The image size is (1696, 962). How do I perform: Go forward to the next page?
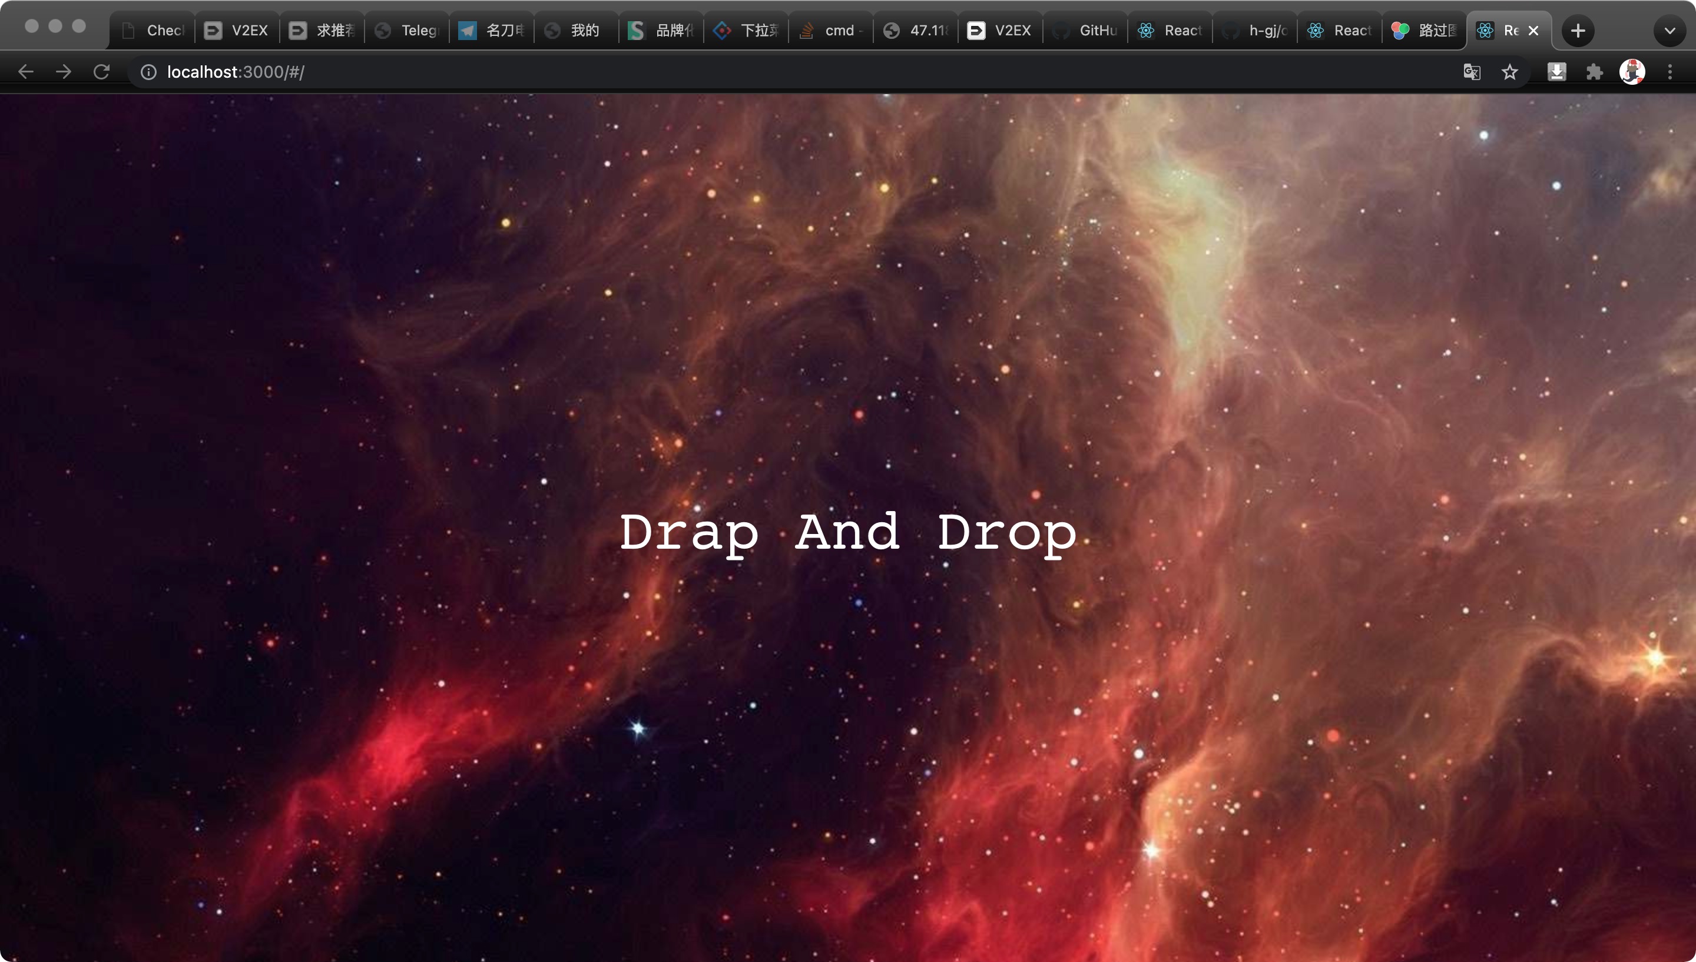64,71
